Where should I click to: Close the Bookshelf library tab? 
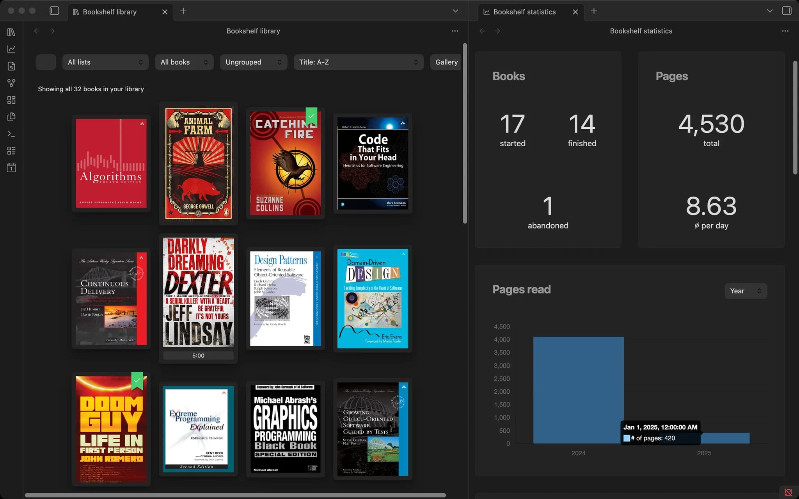click(165, 12)
